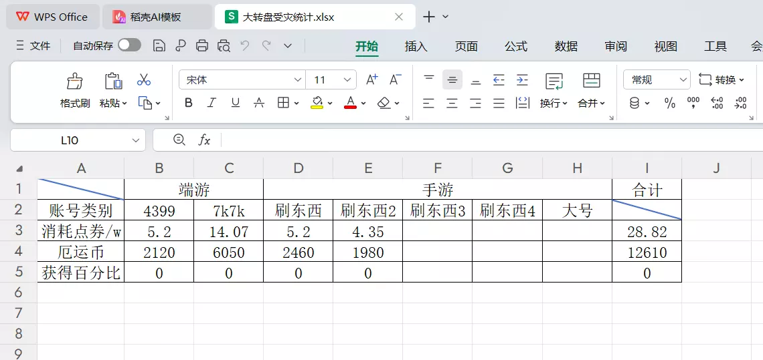
Task: Switch to the 公式 Formulas tab
Action: [x=516, y=46]
